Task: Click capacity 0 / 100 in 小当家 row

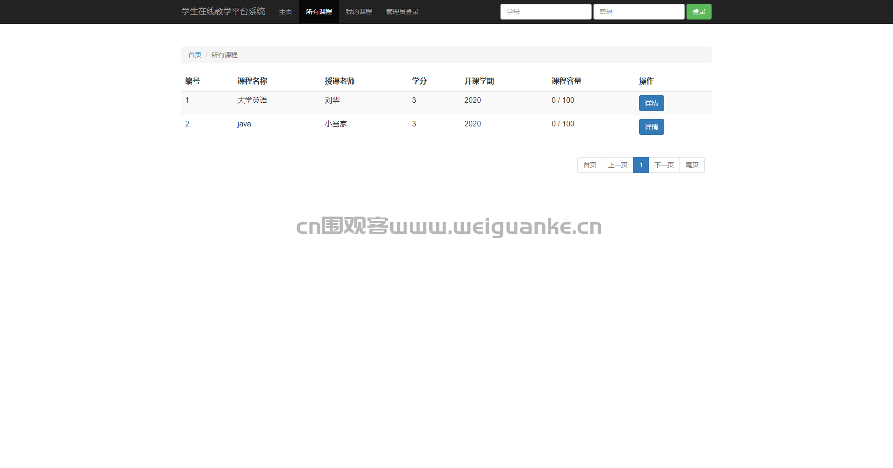Action: pyautogui.click(x=563, y=124)
